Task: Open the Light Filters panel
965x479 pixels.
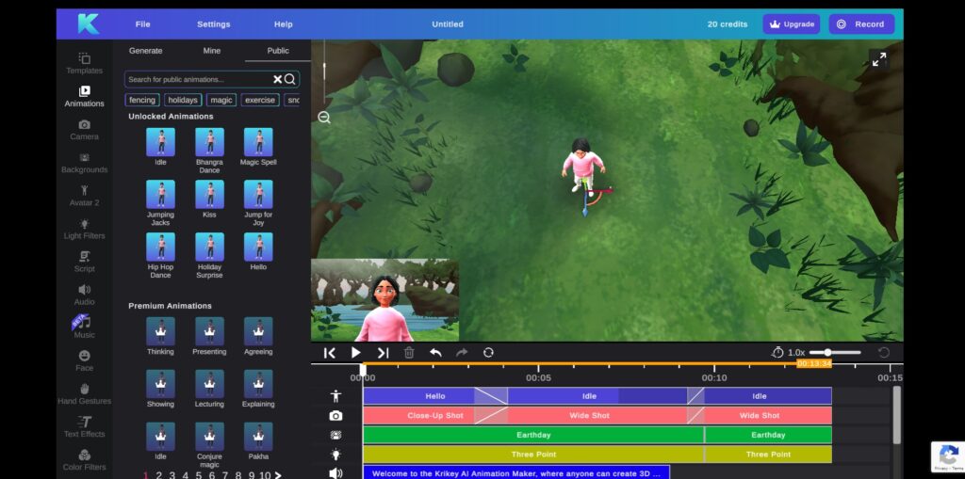Action: tap(84, 230)
